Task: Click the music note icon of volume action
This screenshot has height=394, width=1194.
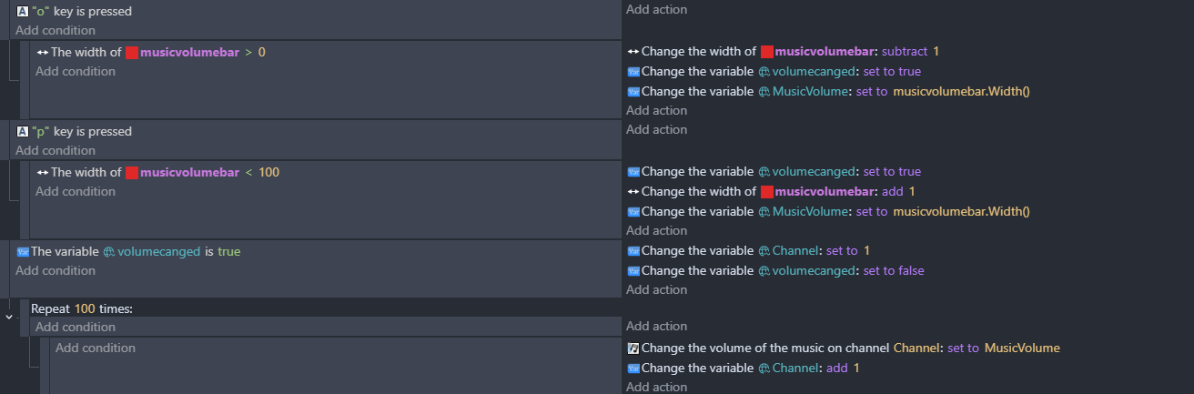Action: pos(633,349)
